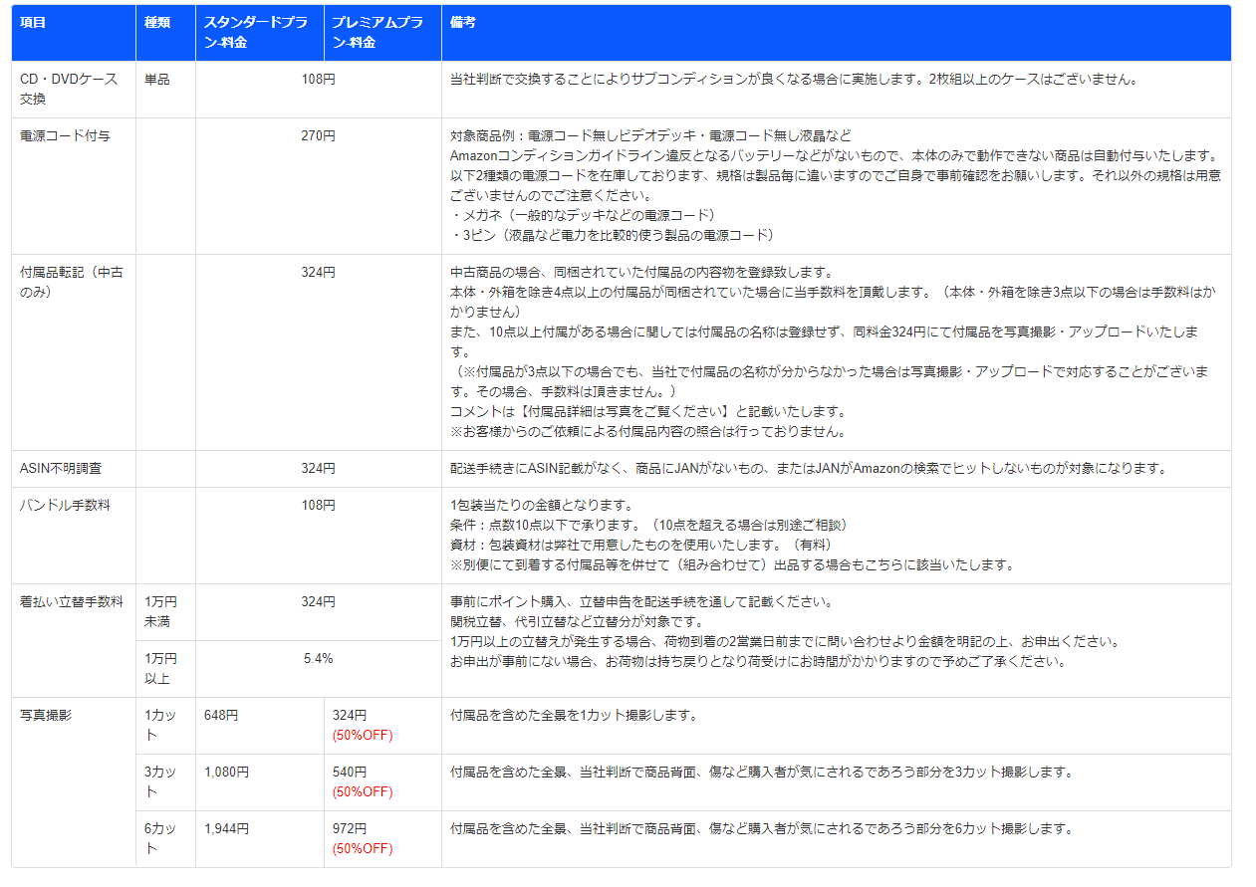Click the 写真撮影 row label

coord(46,715)
